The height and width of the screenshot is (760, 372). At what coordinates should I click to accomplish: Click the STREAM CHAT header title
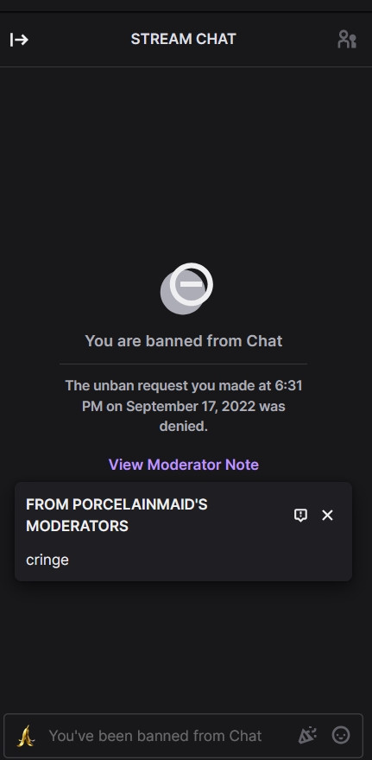(183, 39)
